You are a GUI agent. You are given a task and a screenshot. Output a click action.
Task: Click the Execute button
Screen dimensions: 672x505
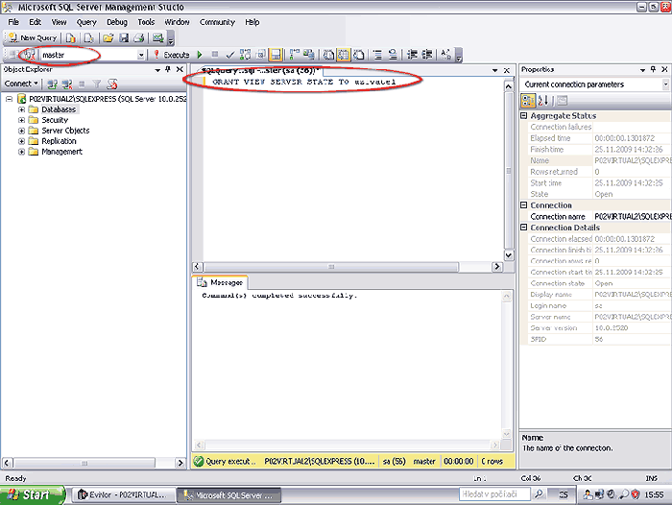click(x=172, y=55)
